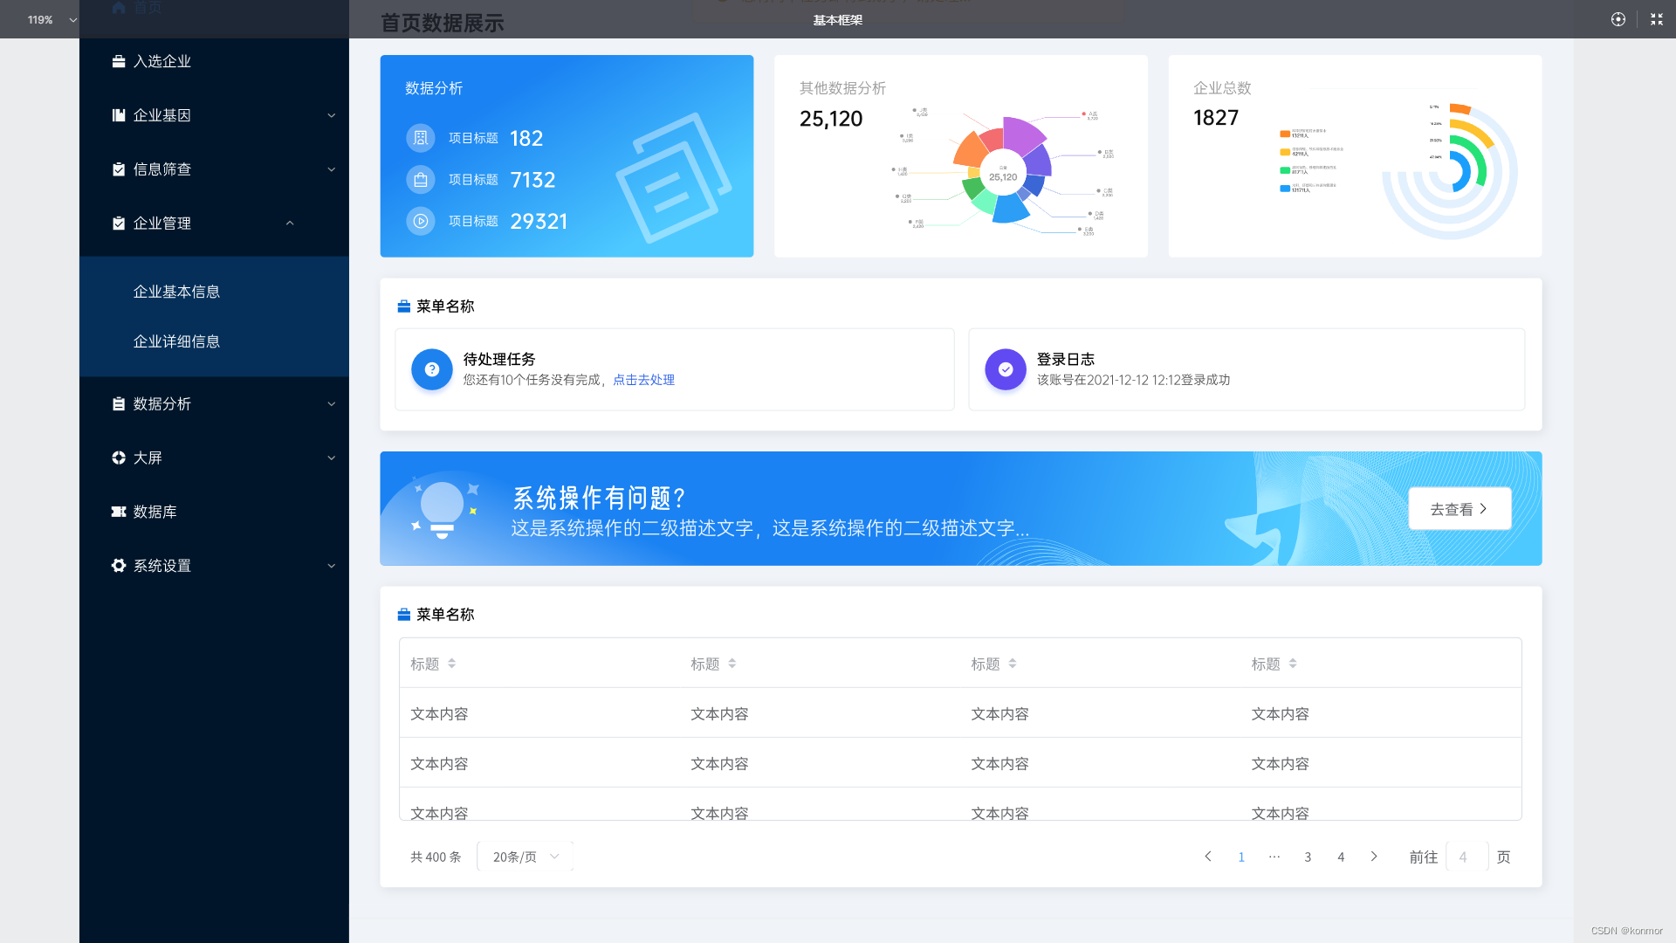Click the gear icon beside 系统设置
The height and width of the screenshot is (943, 1676).
[119, 566]
